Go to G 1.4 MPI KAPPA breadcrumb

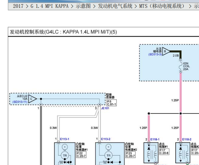point(50,6)
